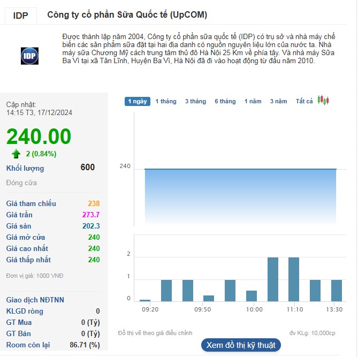
Task: Show the 6 tháng chart period
Action: [x=225, y=101]
